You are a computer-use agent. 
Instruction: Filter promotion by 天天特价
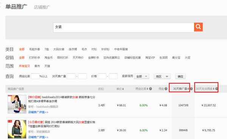[78, 58]
